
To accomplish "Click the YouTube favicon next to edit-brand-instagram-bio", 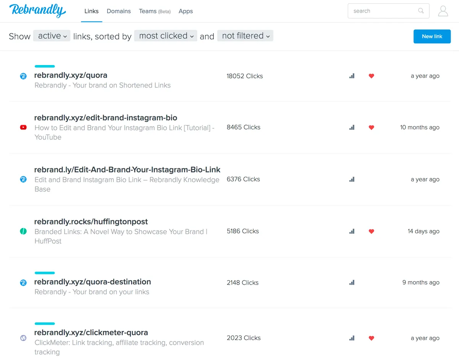I will 23,127.
